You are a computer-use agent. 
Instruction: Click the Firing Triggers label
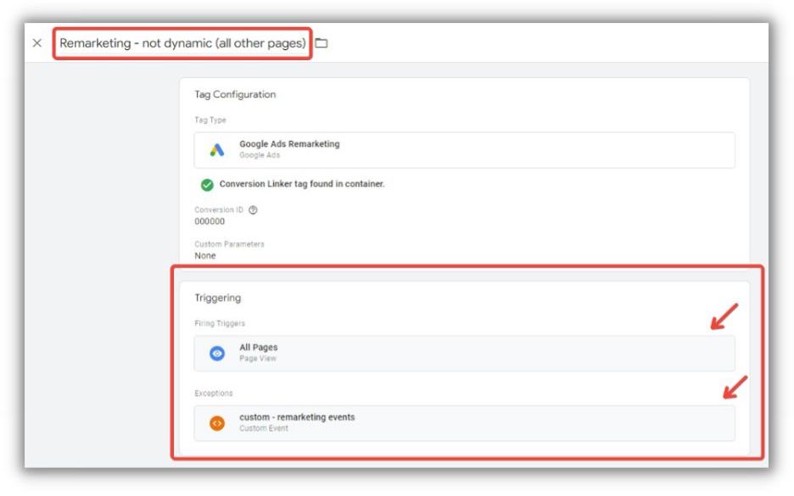point(219,323)
